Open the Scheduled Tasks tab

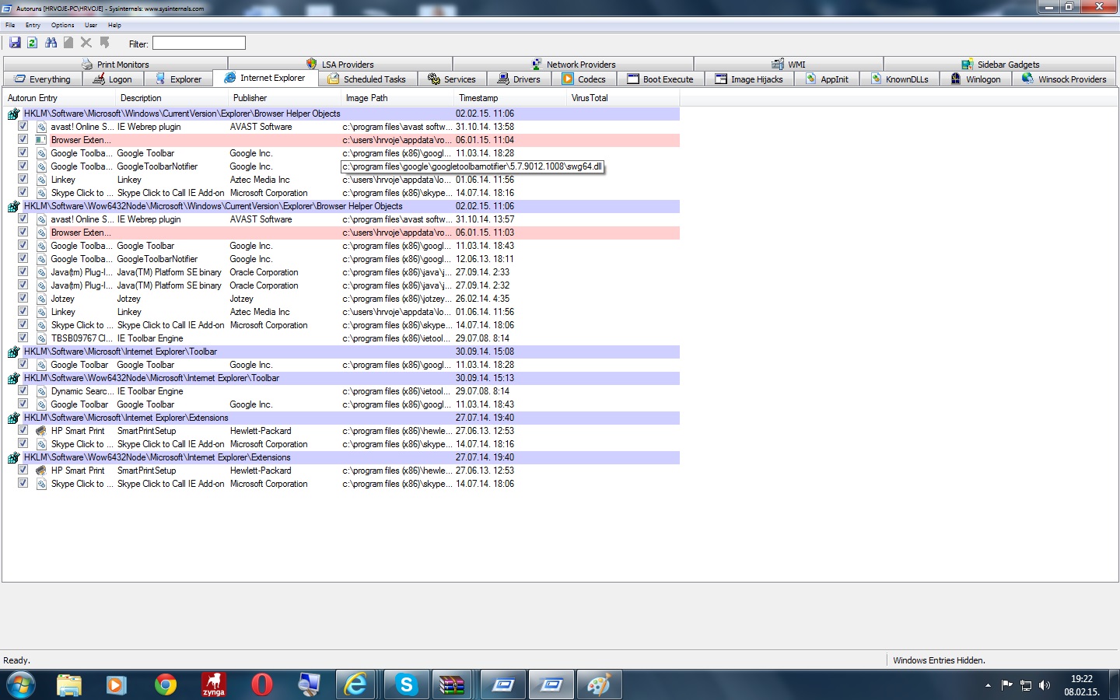367,79
